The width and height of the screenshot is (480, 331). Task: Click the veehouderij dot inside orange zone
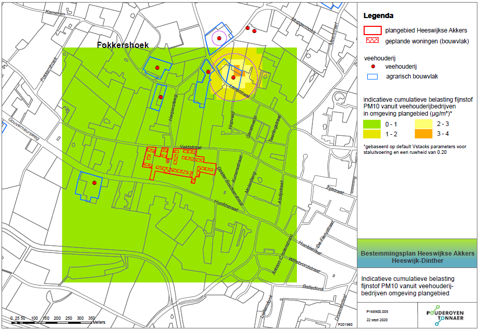click(x=233, y=77)
